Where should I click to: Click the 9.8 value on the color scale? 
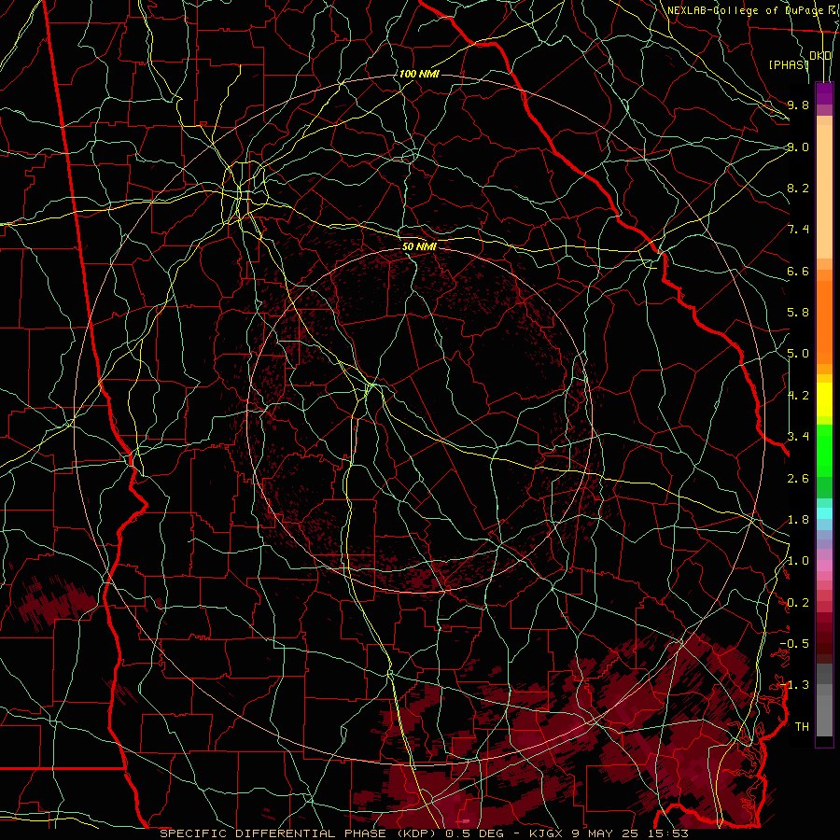[798, 105]
